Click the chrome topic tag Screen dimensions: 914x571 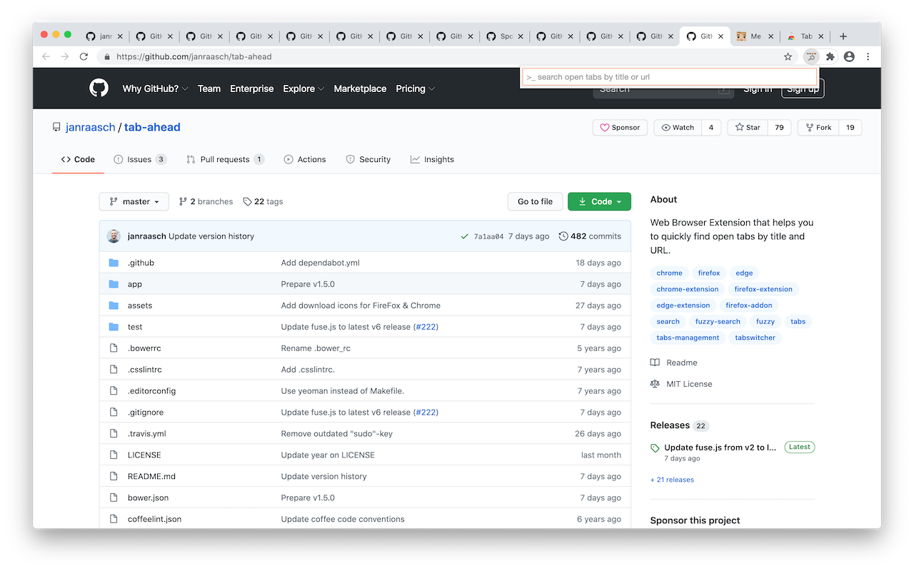coord(669,273)
